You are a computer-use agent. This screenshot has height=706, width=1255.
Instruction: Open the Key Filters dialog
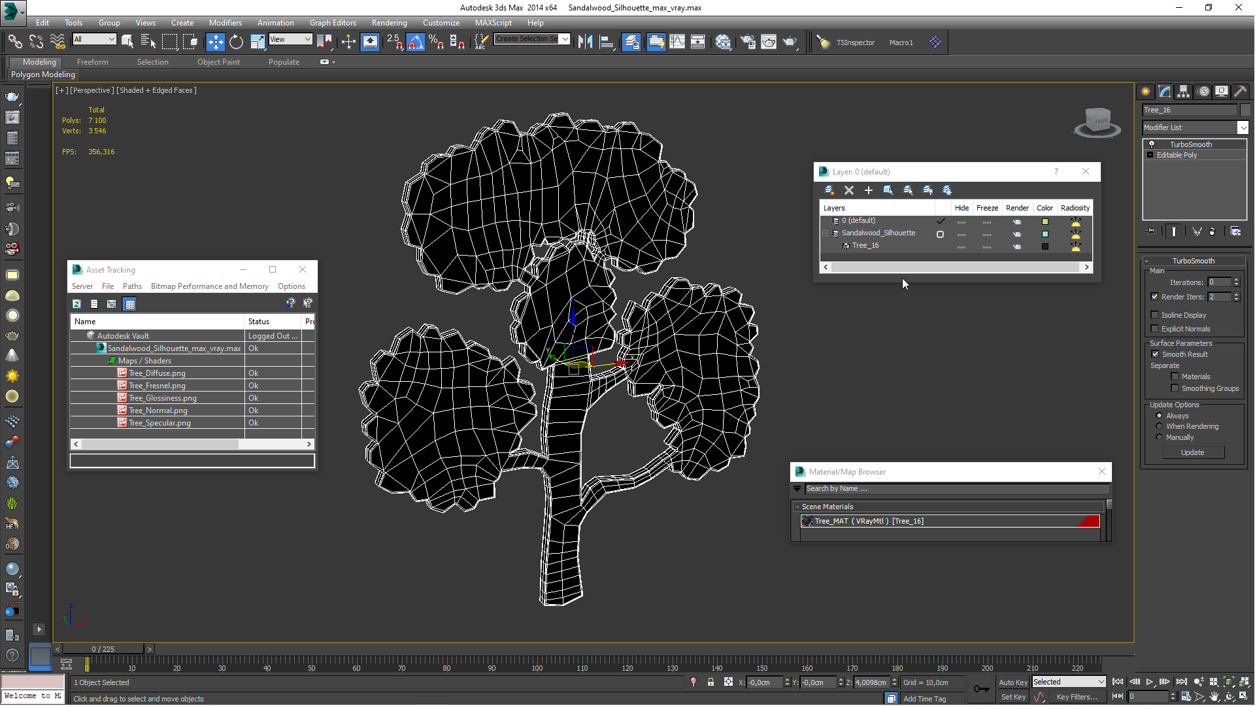click(x=1077, y=697)
